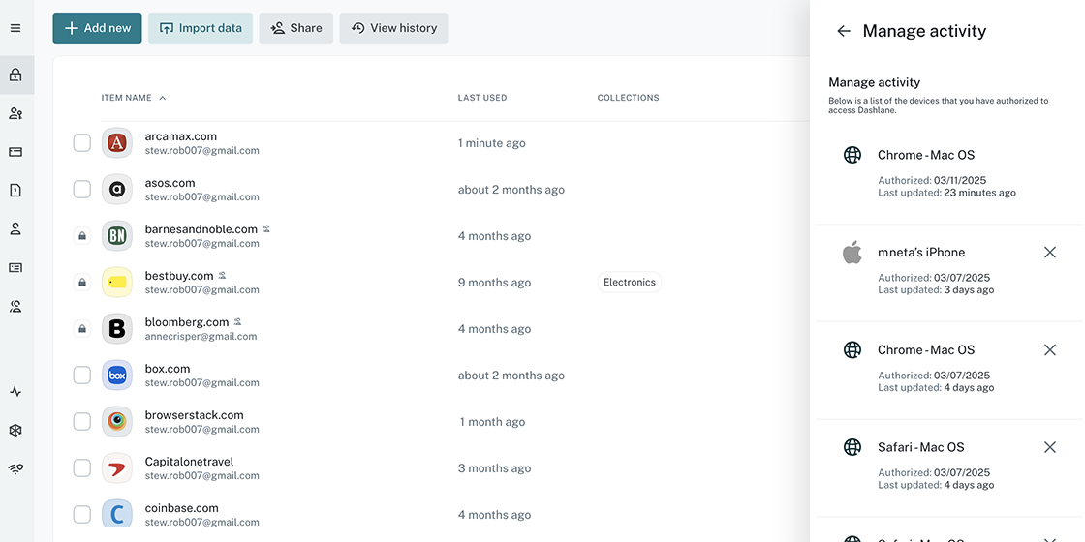Open the secure notes sidebar icon
Image resolution: width=1085 pixels, height=542 pixels.
pyautogui.click(x=15, y=191)
